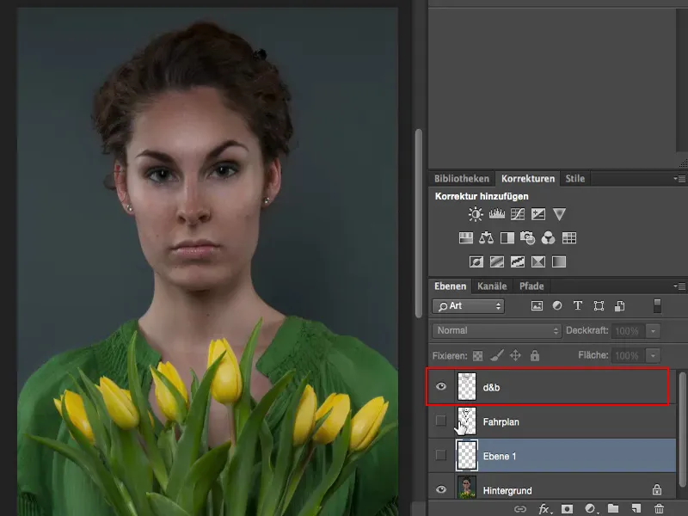Open the Korrekturen panel menu
This screenshot has height=516, width=688.
coord(680,179)
